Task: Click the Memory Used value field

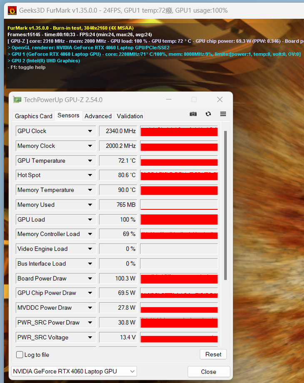Action: click(x=118, y=205)
